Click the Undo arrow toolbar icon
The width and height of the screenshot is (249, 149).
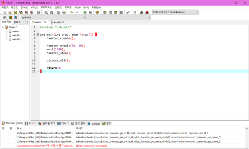pos(72,12)
